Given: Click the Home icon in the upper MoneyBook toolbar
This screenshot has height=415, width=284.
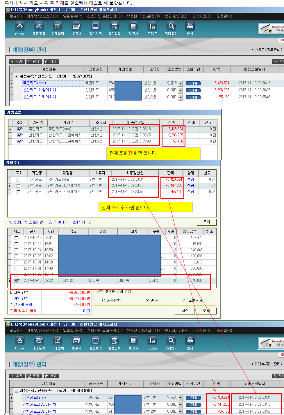Looking at the screenshot, I should point(19,27).
